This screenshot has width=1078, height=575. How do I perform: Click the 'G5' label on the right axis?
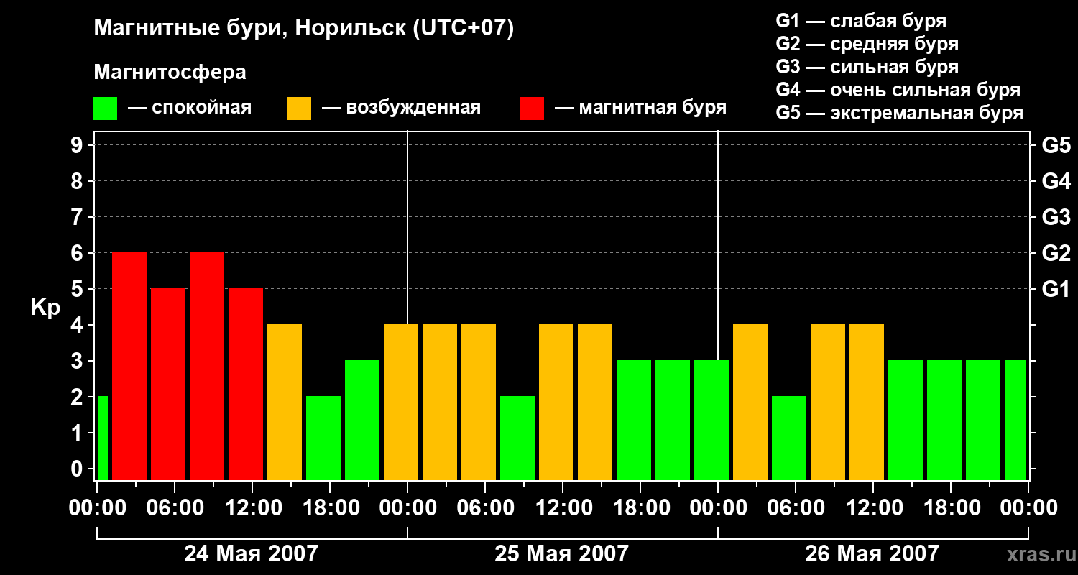click(x=1056, y=145)
